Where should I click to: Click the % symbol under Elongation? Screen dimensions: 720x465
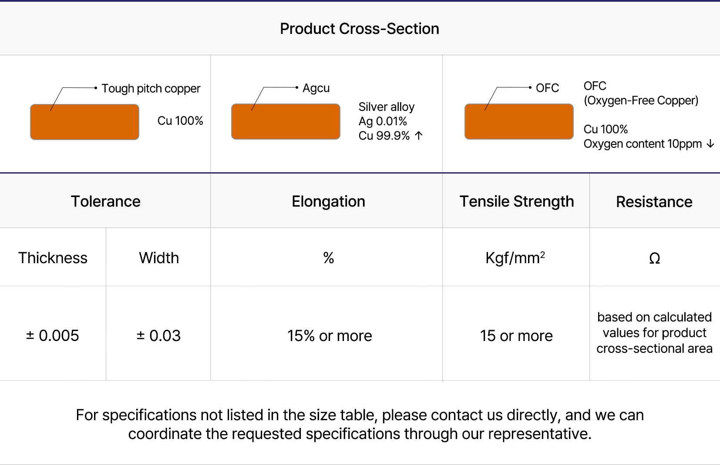[328, 258]
